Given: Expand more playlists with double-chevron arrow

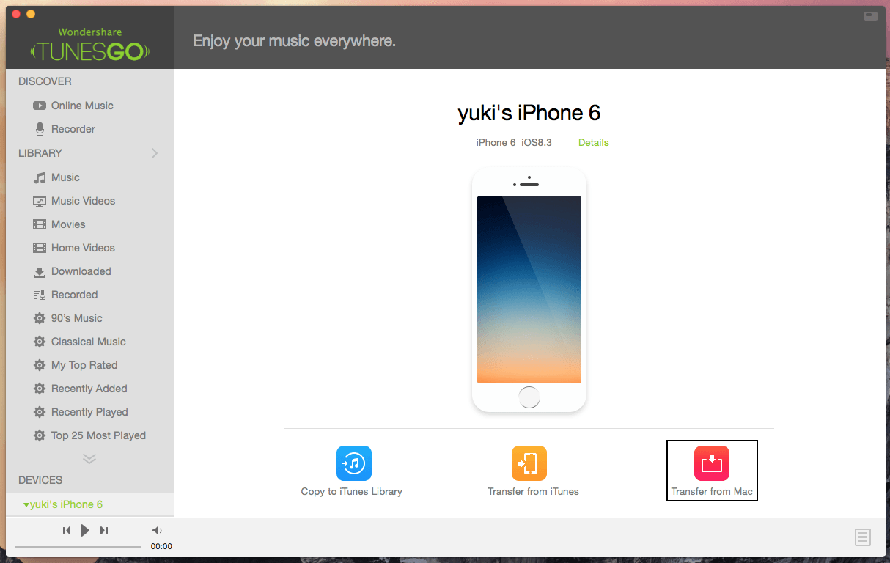Looking at the screenshot, I should 89,459.
